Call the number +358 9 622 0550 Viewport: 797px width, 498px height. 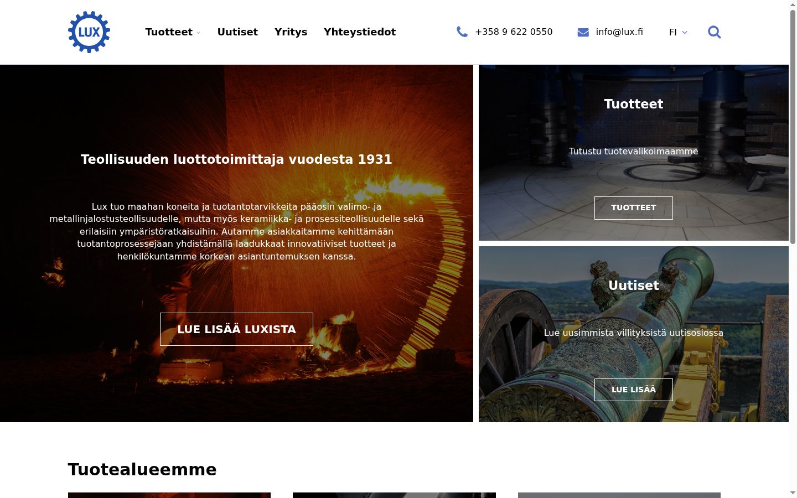(x=514, y=32)
